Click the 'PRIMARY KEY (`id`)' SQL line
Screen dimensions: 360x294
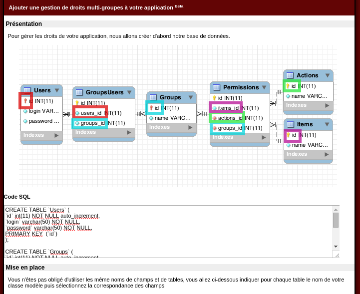click(31, 234)
